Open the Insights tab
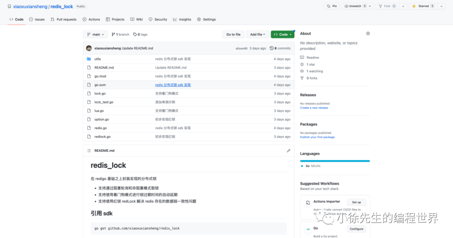Image resolution: width=453 pixels, height=238 pixels. point(182,19)
